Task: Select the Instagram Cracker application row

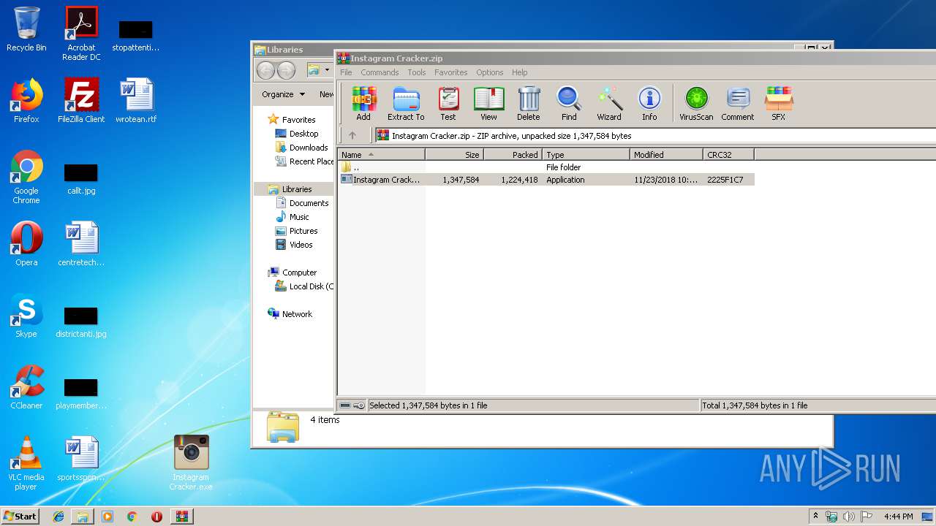Action: [547, 180]
